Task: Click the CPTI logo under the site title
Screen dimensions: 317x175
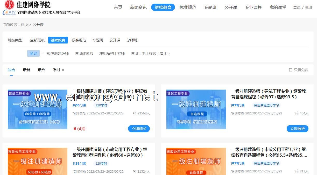Action: tap(9, 12)
